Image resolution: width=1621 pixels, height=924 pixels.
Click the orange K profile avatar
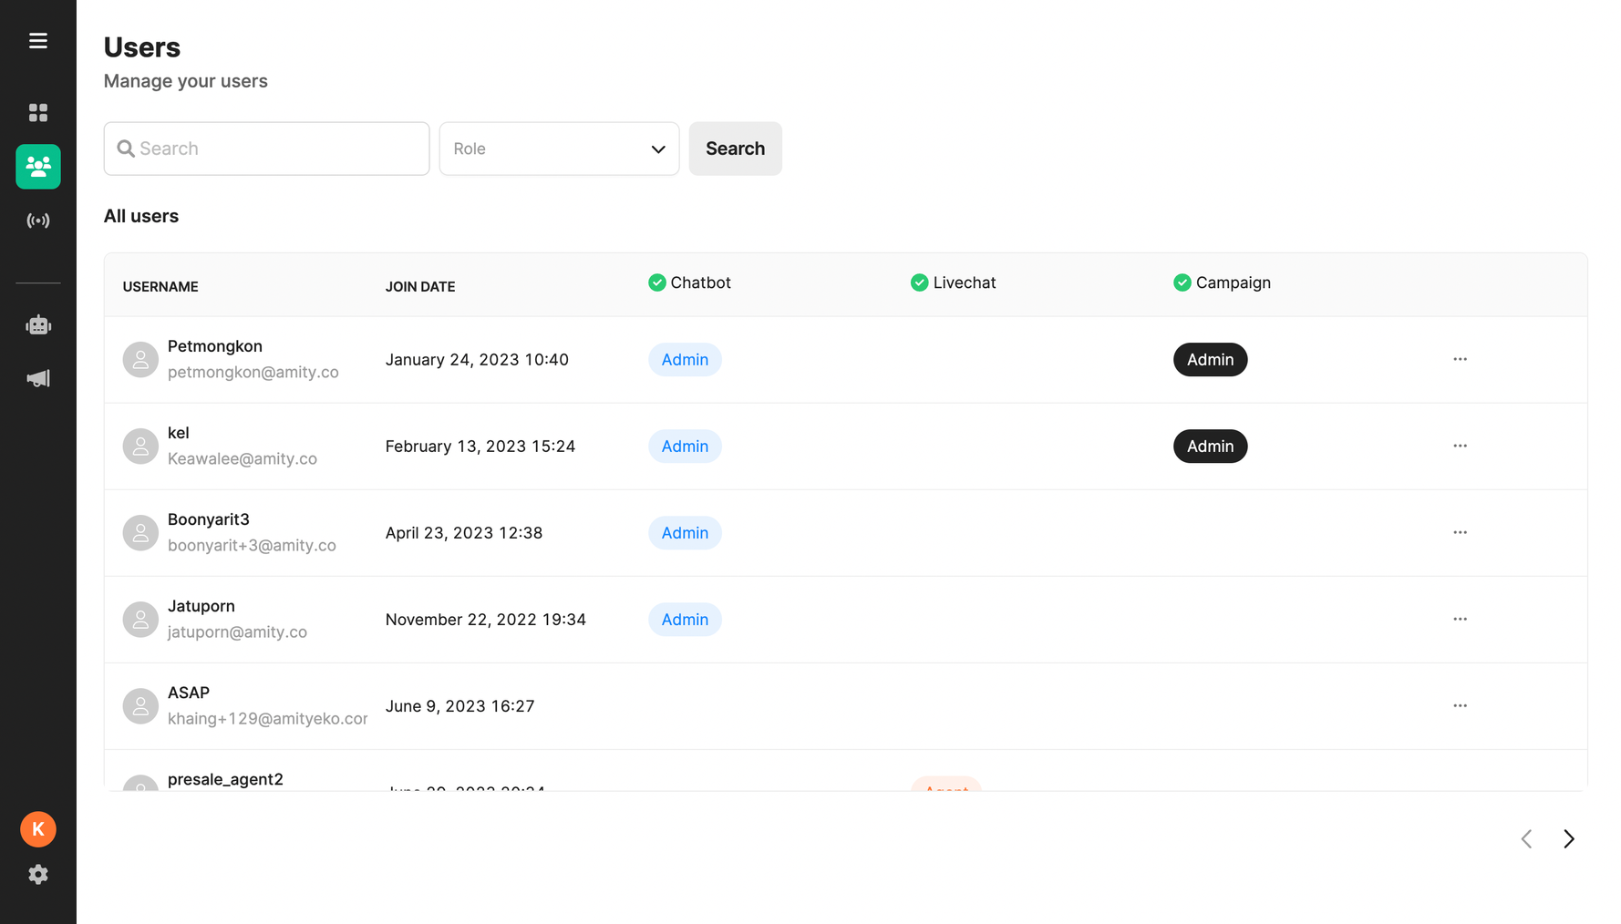pos(38,829)
